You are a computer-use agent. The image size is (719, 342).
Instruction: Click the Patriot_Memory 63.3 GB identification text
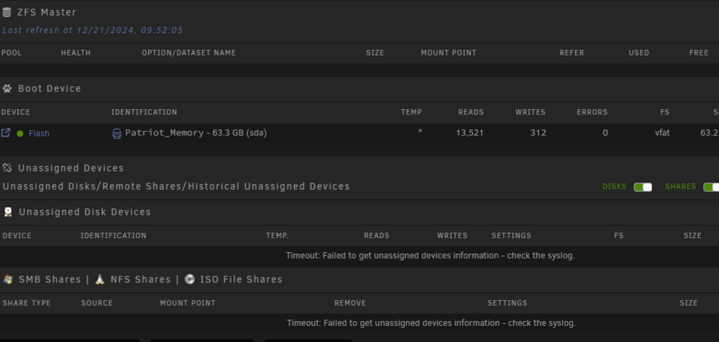[x=196, y=133]
